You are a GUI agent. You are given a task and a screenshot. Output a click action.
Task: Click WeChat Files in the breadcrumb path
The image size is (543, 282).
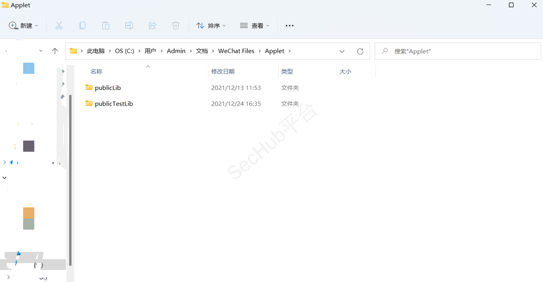[x=236, y=51]
